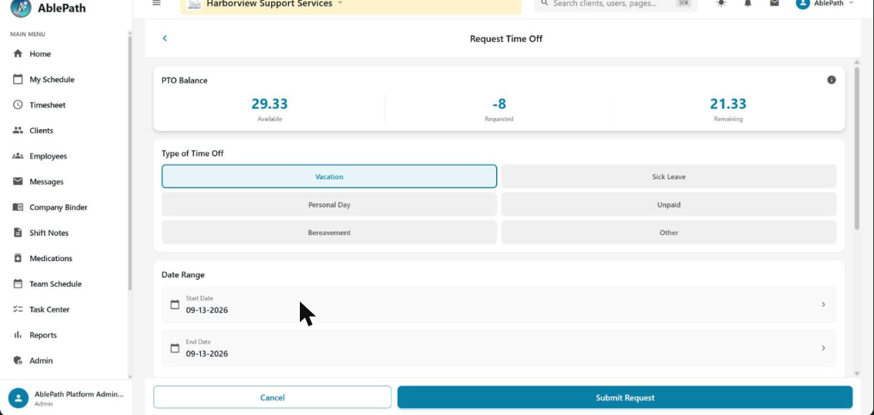874x415 pixels.
Task: Select Bereavement time off type
Action: click(x=329, y=232)
